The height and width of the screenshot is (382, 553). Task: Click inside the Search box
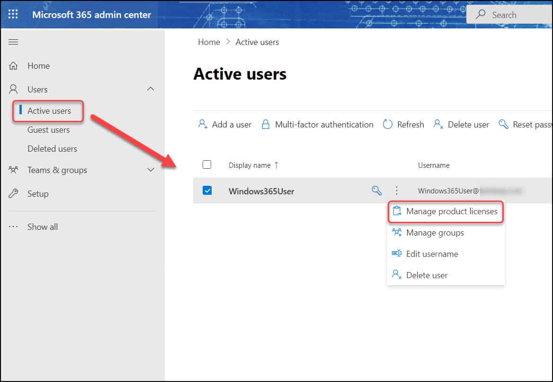509,15
